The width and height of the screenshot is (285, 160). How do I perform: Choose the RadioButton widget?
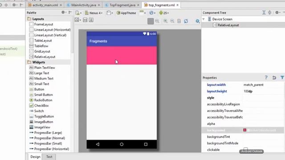coord(41,100)
